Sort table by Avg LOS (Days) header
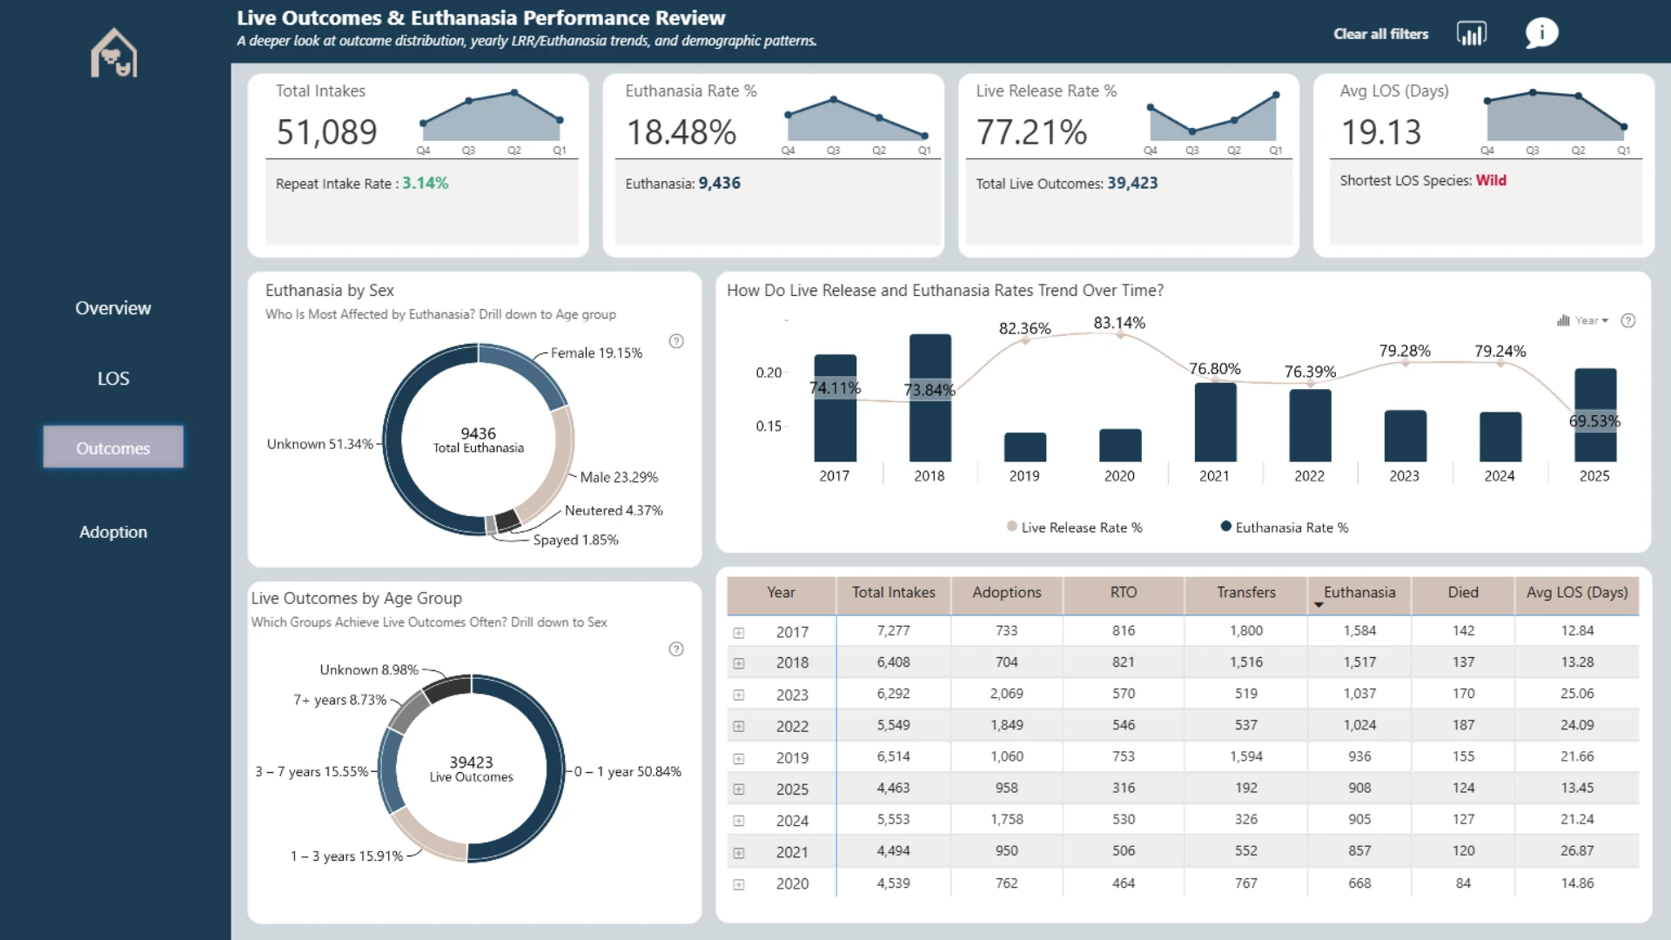Viewport: 1671px width, 940px height. point(1577,593)
